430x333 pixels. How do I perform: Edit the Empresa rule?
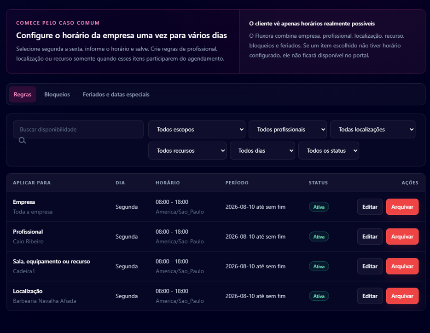tap(370, 207)
